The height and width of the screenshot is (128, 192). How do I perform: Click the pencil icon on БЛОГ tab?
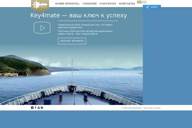coord(148,7)
